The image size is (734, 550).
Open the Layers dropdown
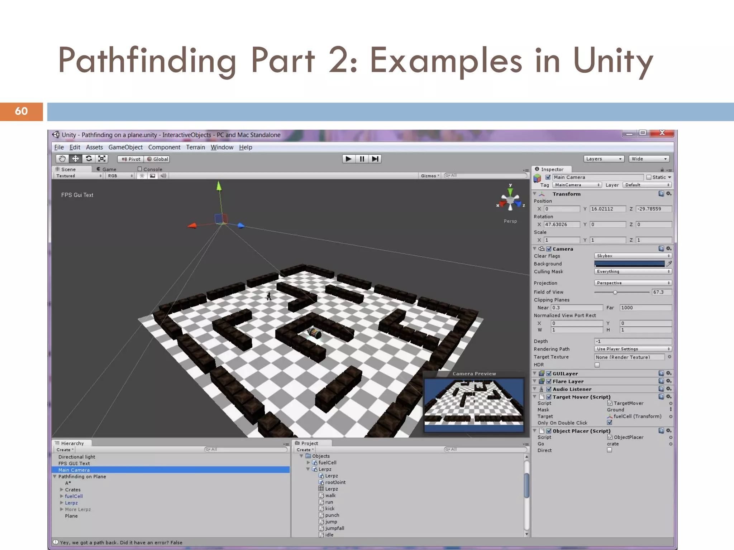tap(604, 159)
